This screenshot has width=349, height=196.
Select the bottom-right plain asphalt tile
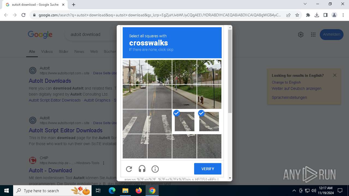(x=209, y=146)
